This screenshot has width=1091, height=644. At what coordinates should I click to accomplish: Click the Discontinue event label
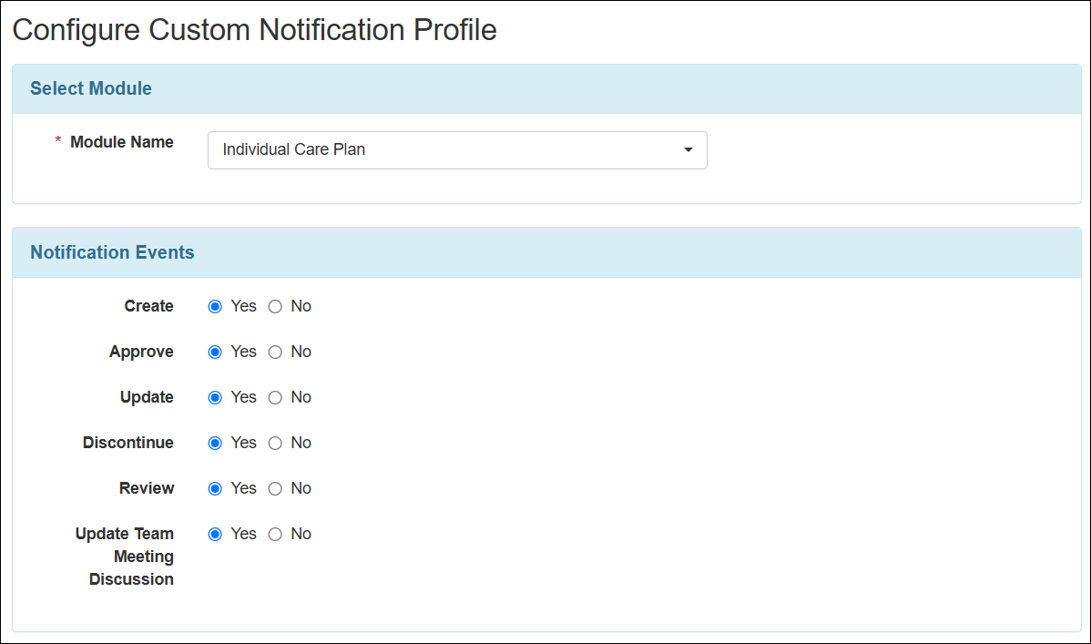(128, 443)
